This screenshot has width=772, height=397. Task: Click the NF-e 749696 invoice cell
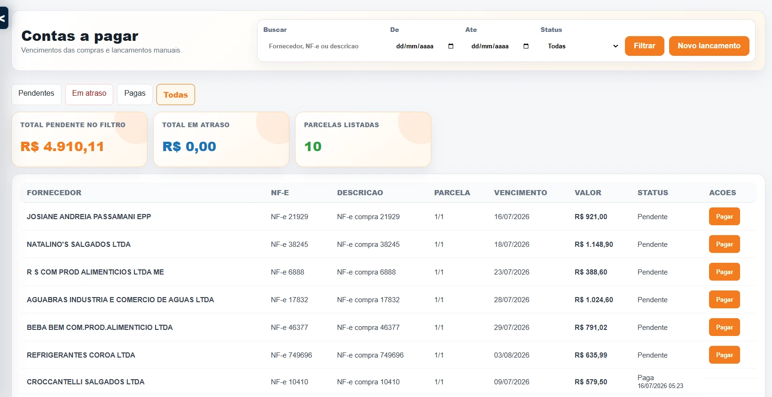point(291,355)
